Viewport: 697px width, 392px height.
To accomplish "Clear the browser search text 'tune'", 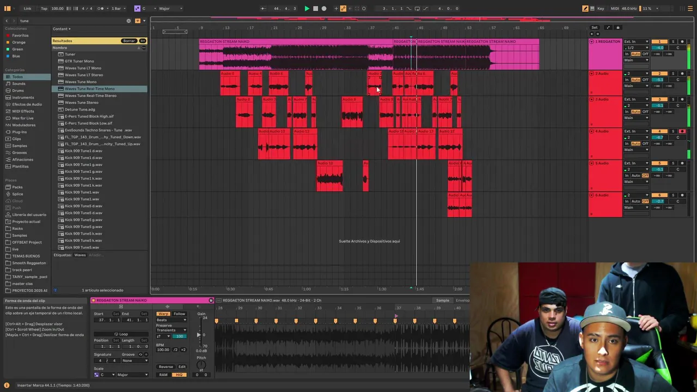I will (x=129, y=21).
